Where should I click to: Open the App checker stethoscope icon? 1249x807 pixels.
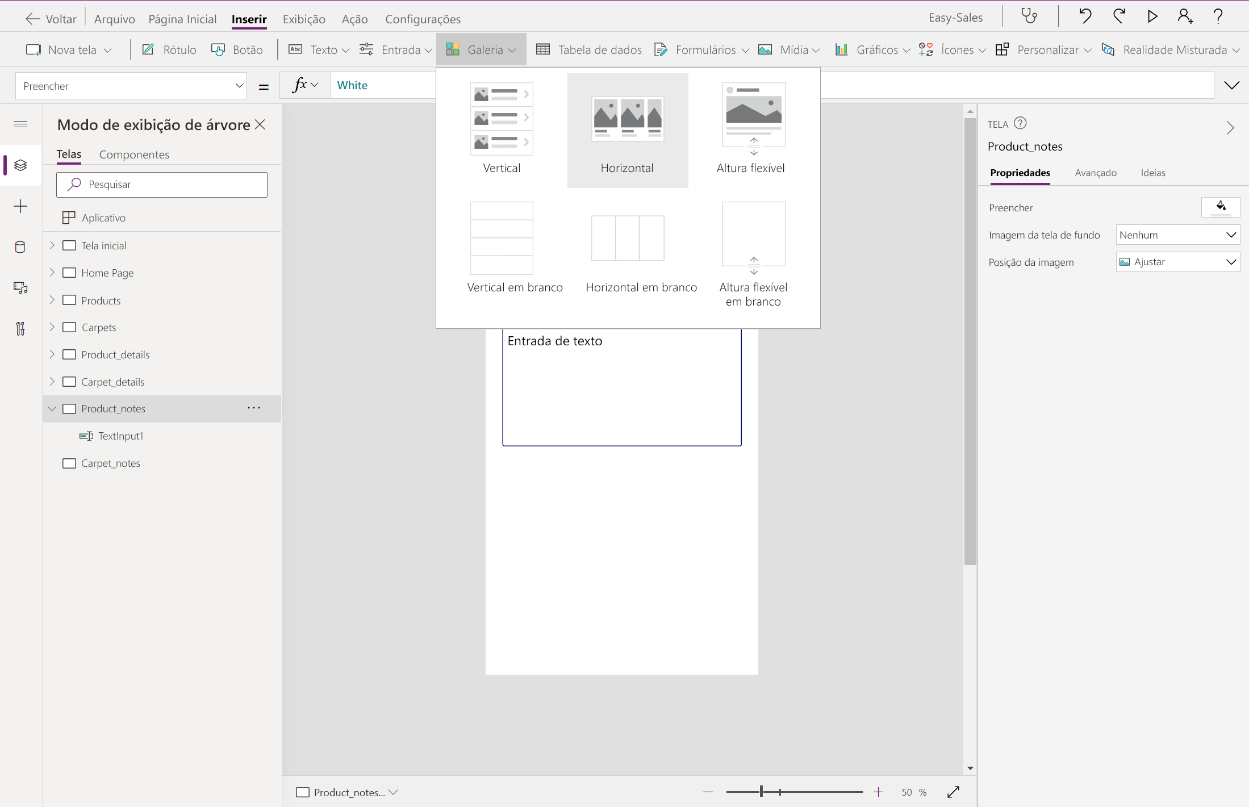(x=1029, y=16)
